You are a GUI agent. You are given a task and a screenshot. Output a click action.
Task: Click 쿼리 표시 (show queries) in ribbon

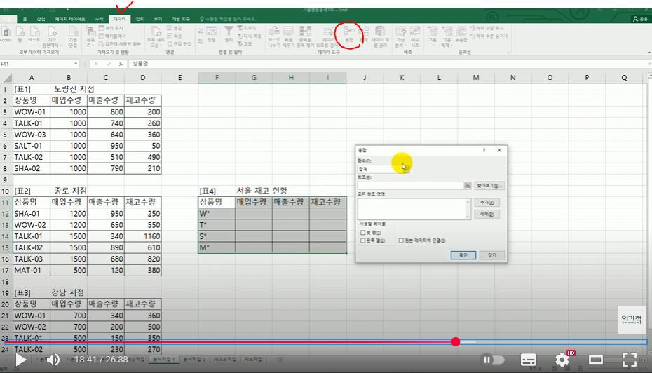[x=111, y=28]
